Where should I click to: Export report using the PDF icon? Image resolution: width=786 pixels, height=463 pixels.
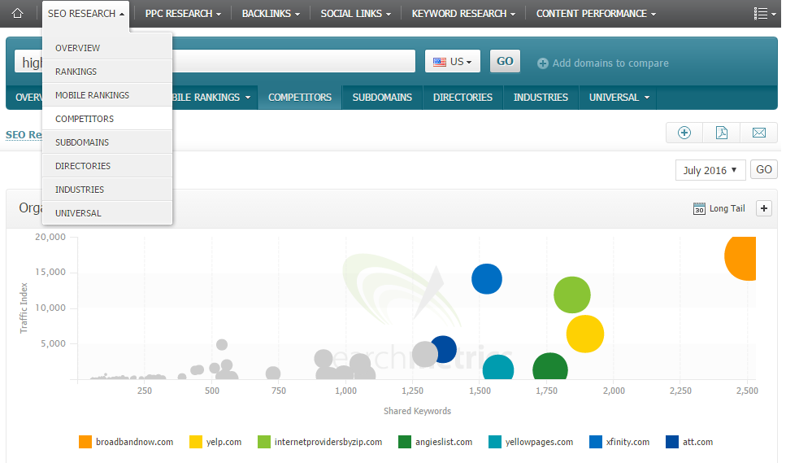point(721,133)
